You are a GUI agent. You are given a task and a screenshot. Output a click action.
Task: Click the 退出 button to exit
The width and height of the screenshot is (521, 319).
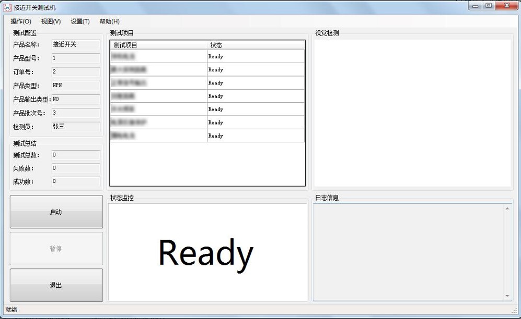click(56, 285)
